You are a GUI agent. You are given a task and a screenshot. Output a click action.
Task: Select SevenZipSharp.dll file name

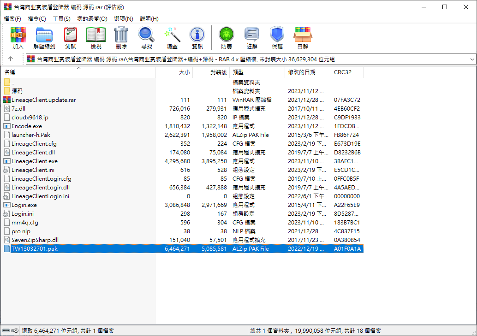coord(35,240)
